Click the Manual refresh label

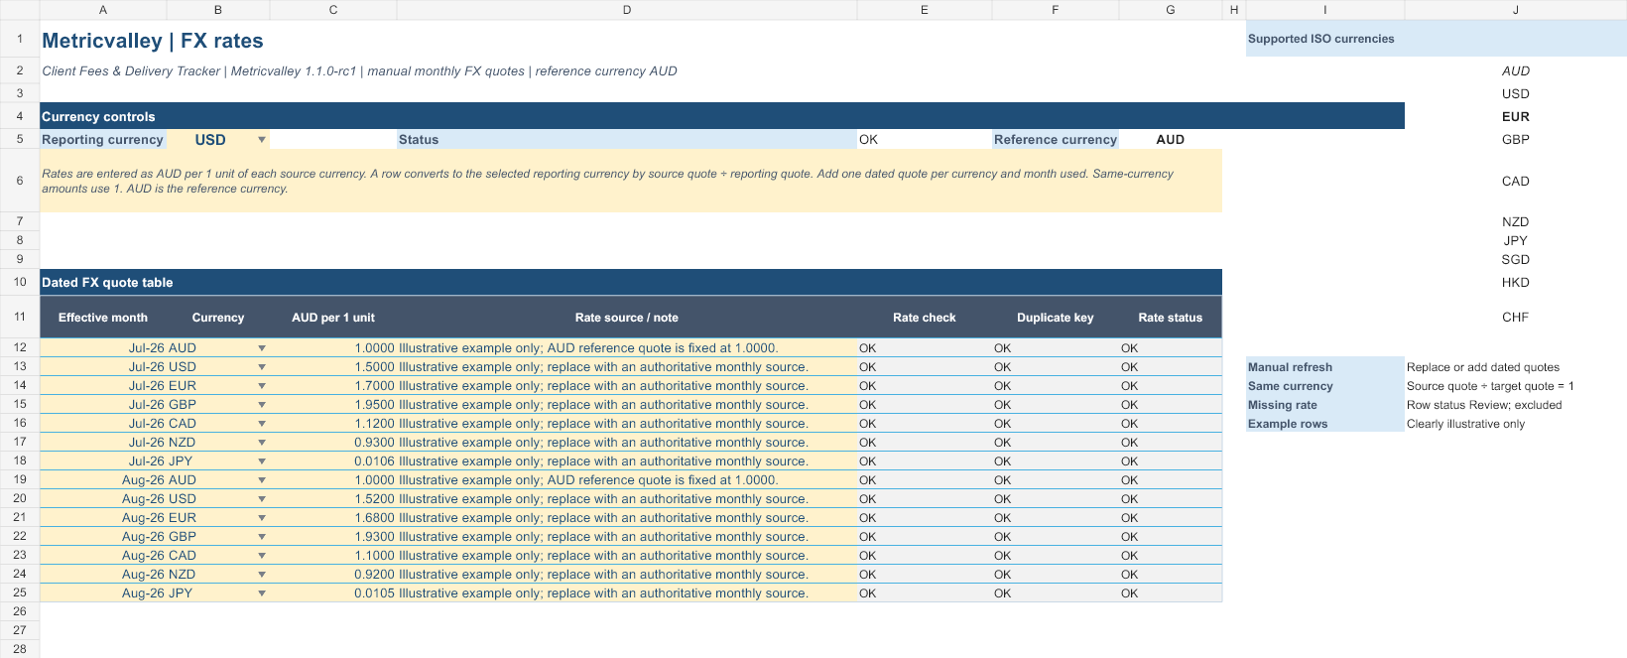(x=1325, y=367)
